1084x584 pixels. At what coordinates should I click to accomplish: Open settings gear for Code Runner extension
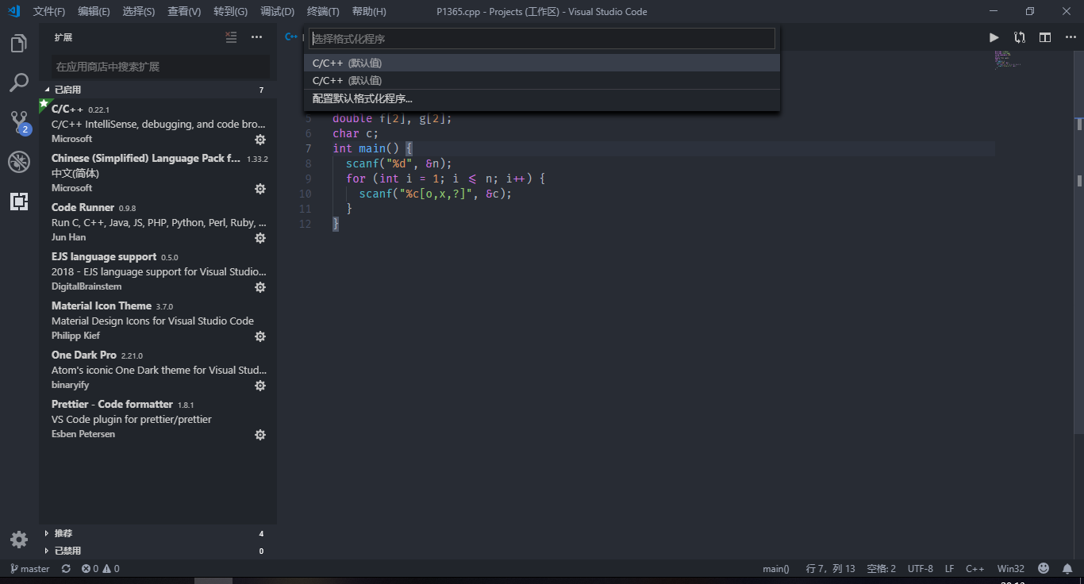(260, 237)
